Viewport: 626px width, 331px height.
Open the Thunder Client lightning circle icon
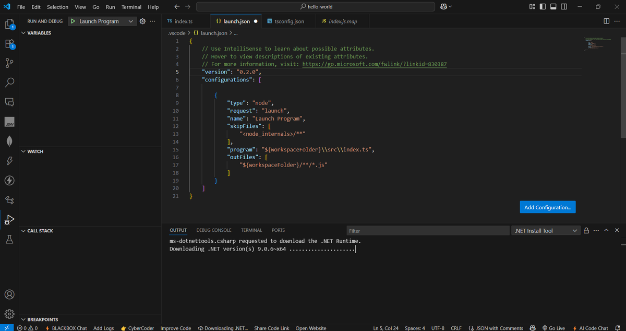pyautogui.click(x=9, y=180)
